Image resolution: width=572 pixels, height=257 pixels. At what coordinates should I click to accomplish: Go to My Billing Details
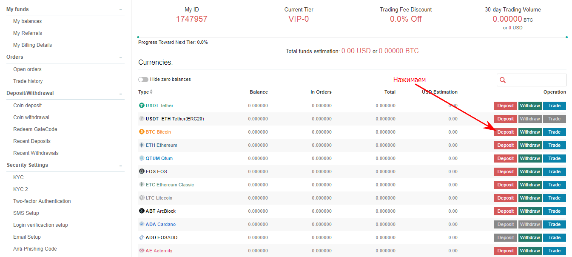pyautogui.click(x=32, y=45)
